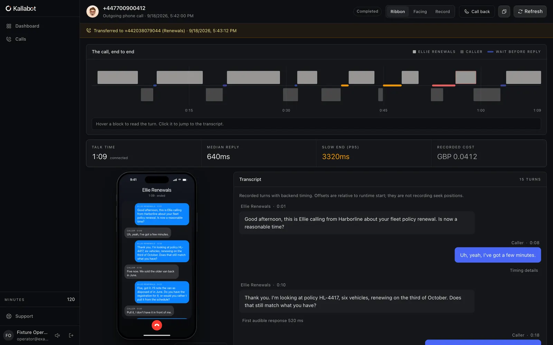Click the longer orange wait bar near 0:45

point(392,85)
